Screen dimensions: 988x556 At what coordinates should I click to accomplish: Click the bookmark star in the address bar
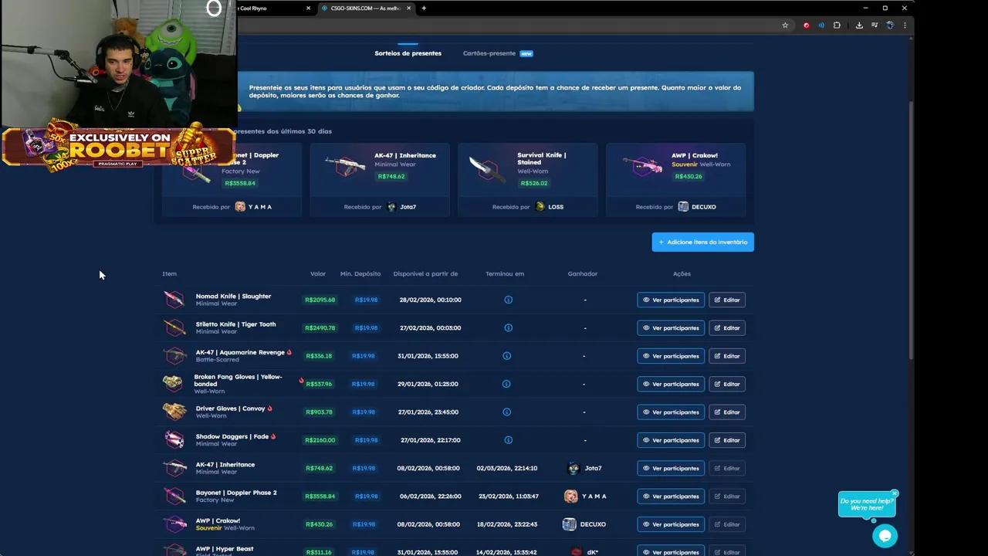785,25
